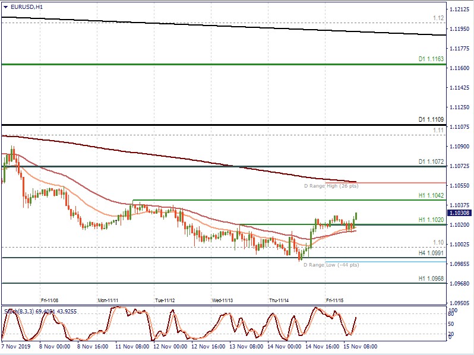Click the 15 Nov 08:00 time axis label
The image size is (474, 355).
click(x=361, y=346)
